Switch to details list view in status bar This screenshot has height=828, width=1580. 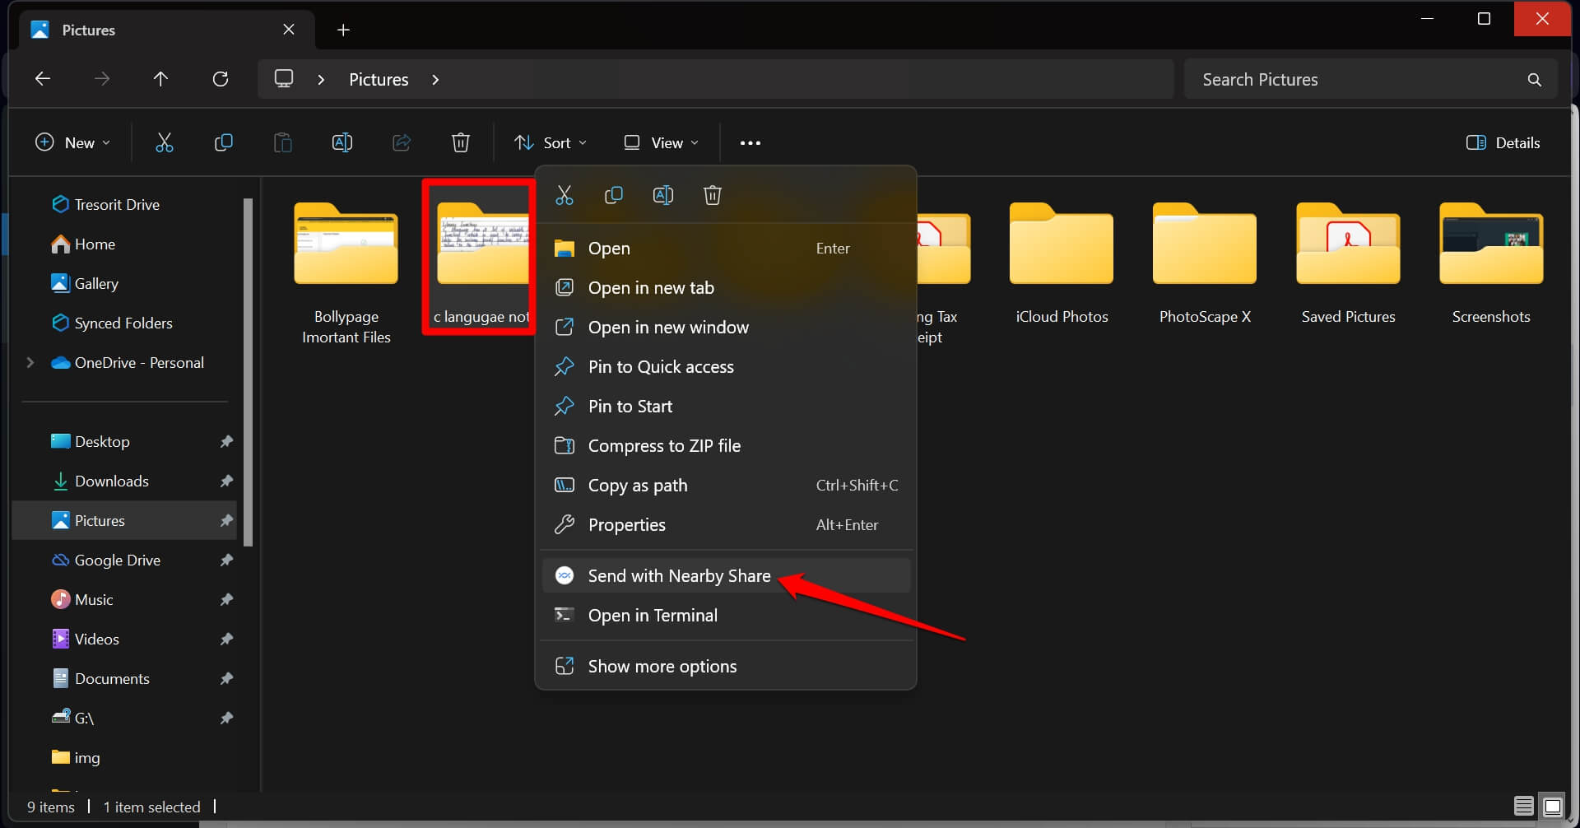1523,806
